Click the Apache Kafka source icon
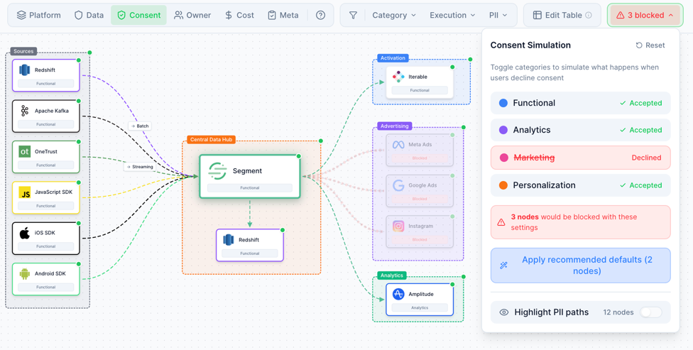The width and height of the screenshot is (693, 350). coord(25,111)
